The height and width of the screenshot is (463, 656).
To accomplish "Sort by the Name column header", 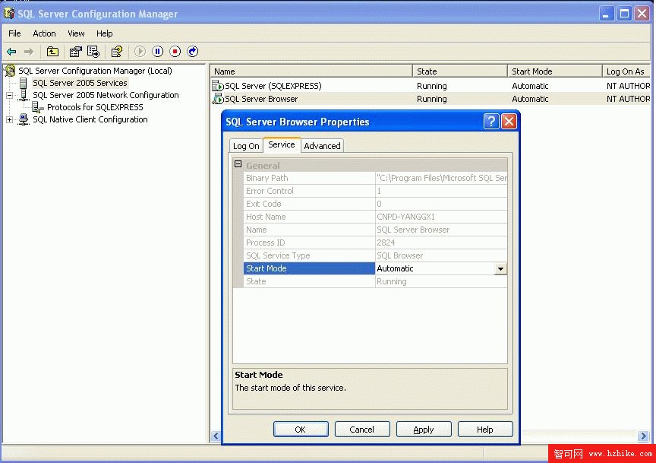I will pos(311,71).
